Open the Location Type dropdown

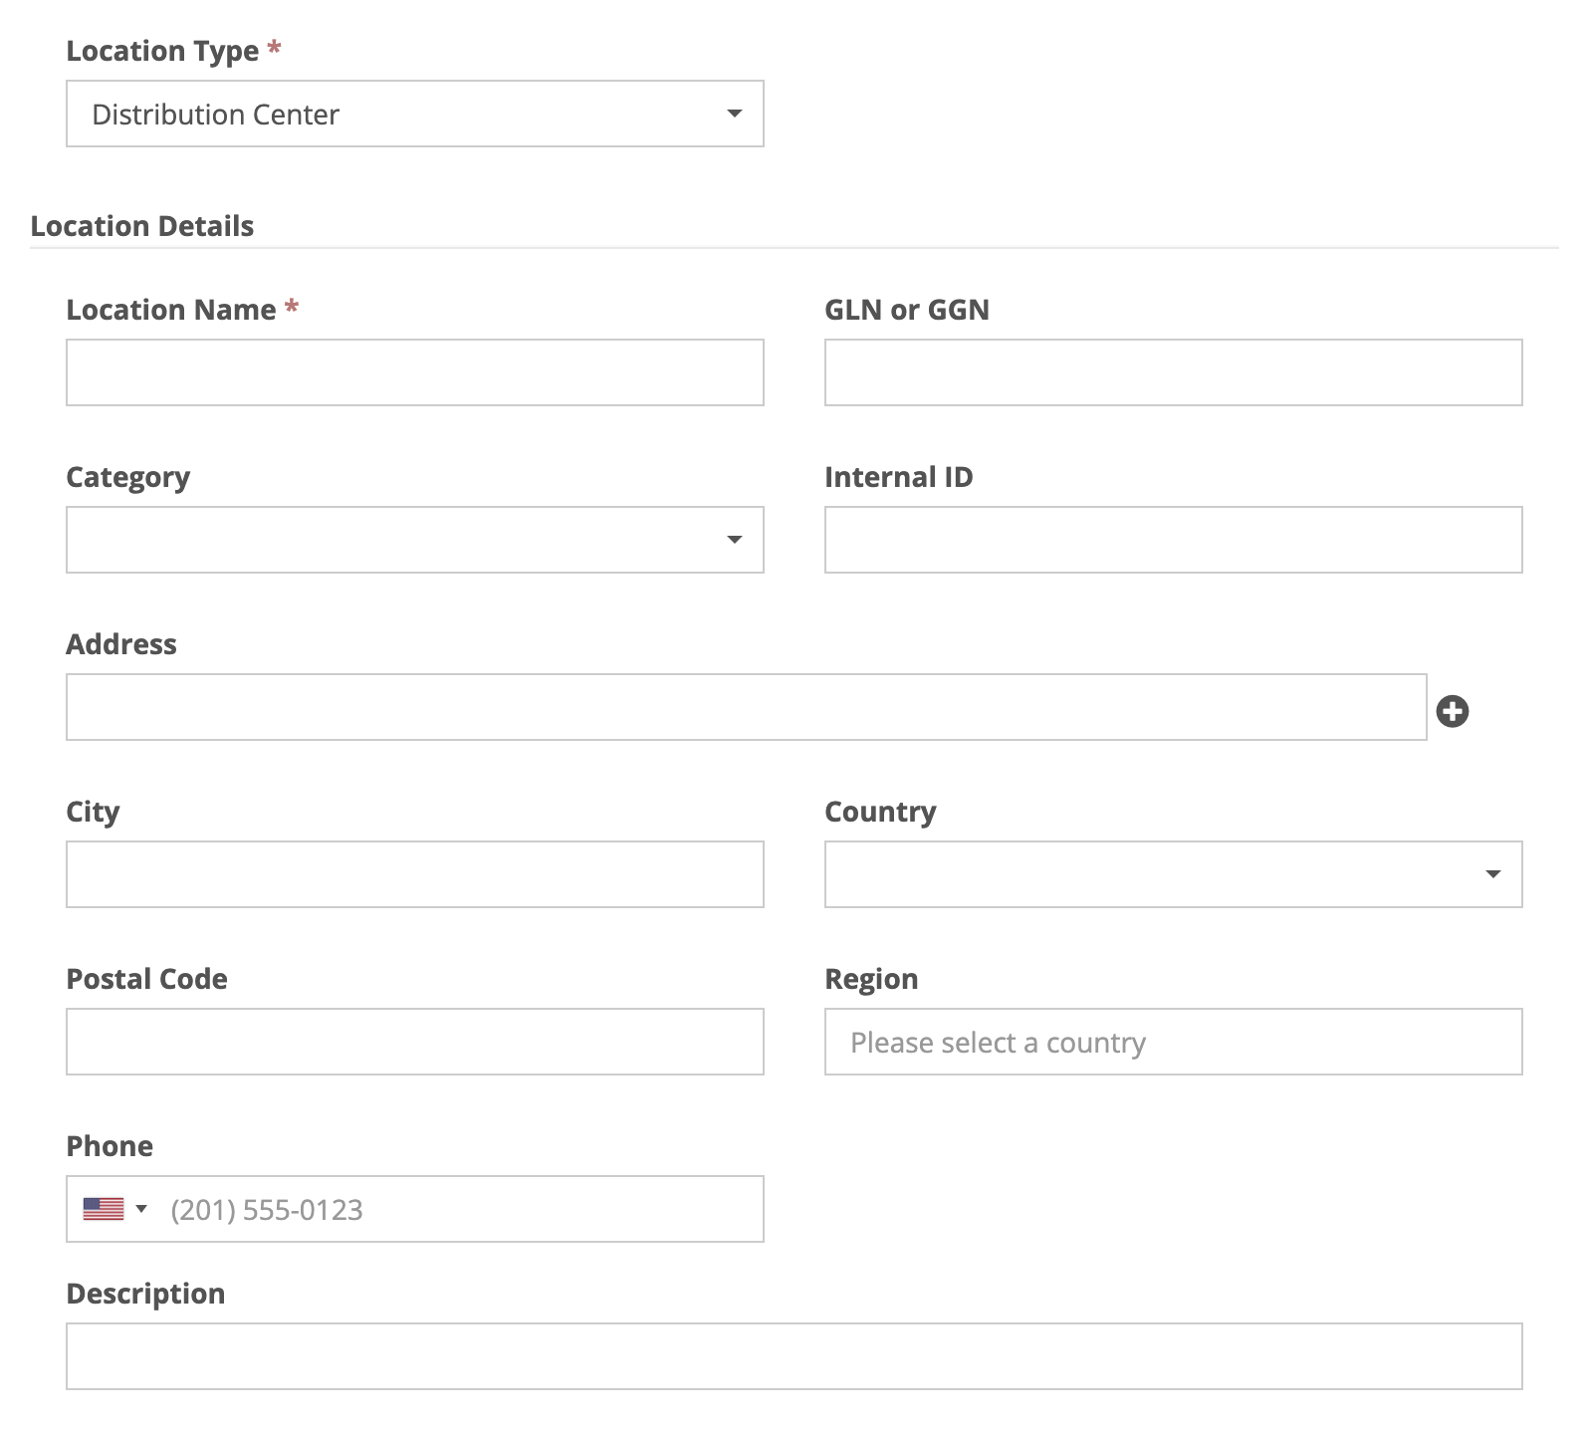tap(415, 114)
